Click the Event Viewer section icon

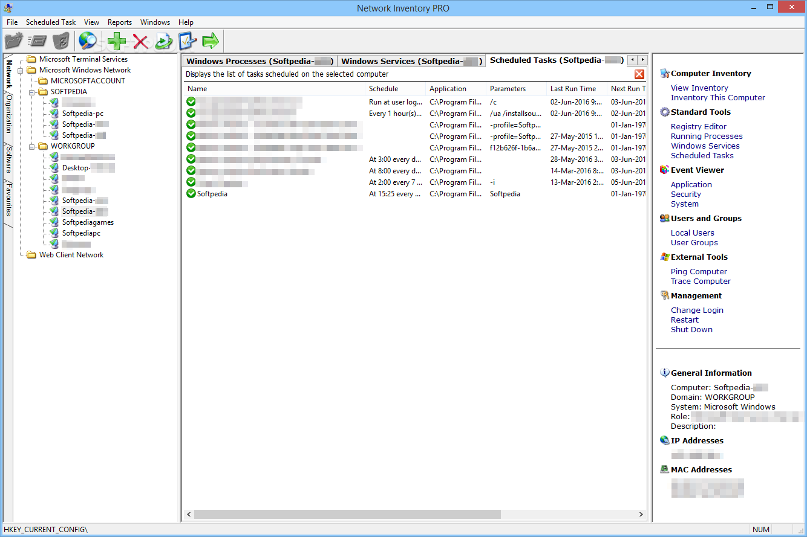pos(665,170)
